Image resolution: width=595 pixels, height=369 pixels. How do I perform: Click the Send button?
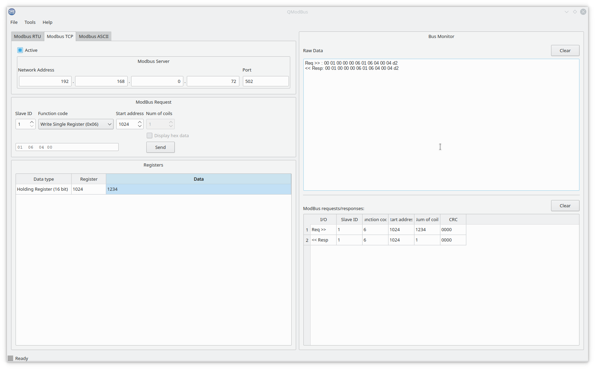[161, 147]
